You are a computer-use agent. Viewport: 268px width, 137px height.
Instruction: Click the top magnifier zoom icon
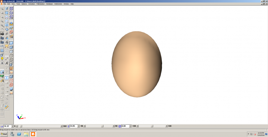point(2,9)
